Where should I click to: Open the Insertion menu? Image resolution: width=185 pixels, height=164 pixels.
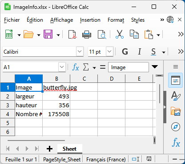coord(90,20)
